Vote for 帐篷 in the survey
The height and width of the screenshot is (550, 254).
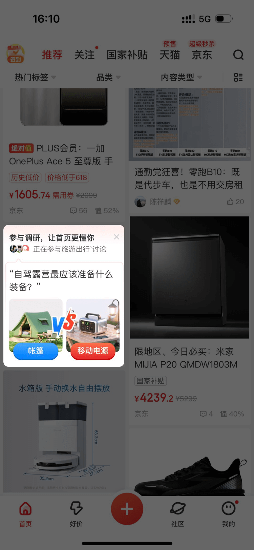click(36, 351)
